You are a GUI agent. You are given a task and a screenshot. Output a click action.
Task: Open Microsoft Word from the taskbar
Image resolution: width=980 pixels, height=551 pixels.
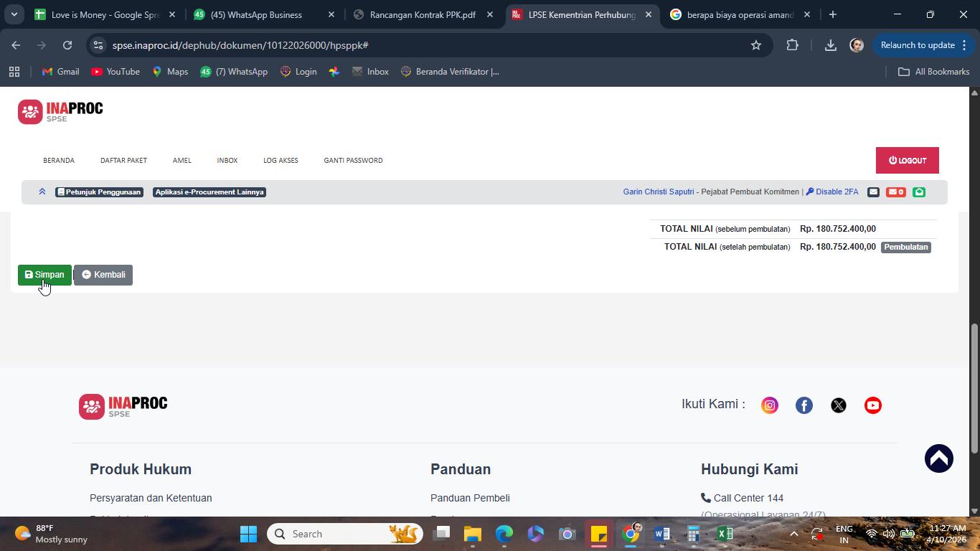click(662, 534)
